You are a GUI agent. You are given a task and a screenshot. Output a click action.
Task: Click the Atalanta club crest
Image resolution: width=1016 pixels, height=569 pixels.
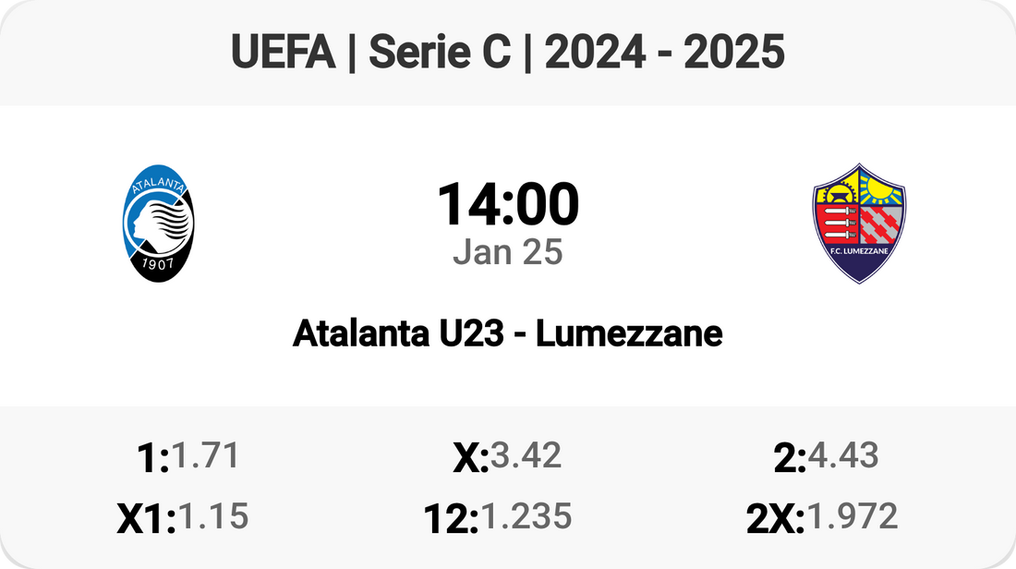pyautogui.click(x=159, y=224)
